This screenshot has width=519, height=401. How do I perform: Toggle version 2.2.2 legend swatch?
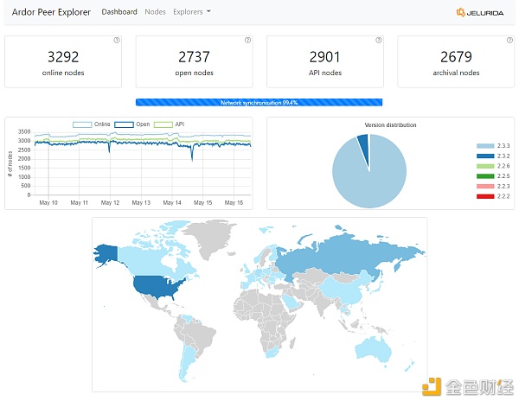point(485,196)
